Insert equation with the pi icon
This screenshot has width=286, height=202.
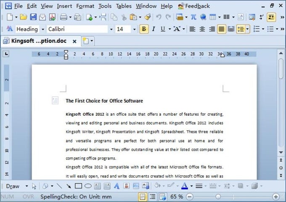[193, 17]
